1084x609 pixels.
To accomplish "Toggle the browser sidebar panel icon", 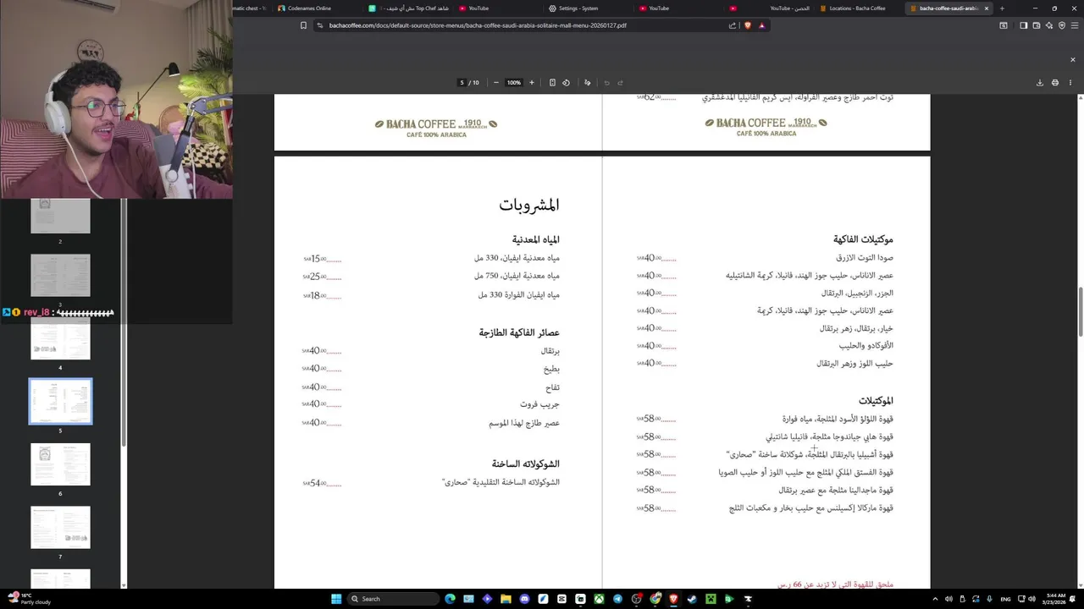I will 1023,25.
